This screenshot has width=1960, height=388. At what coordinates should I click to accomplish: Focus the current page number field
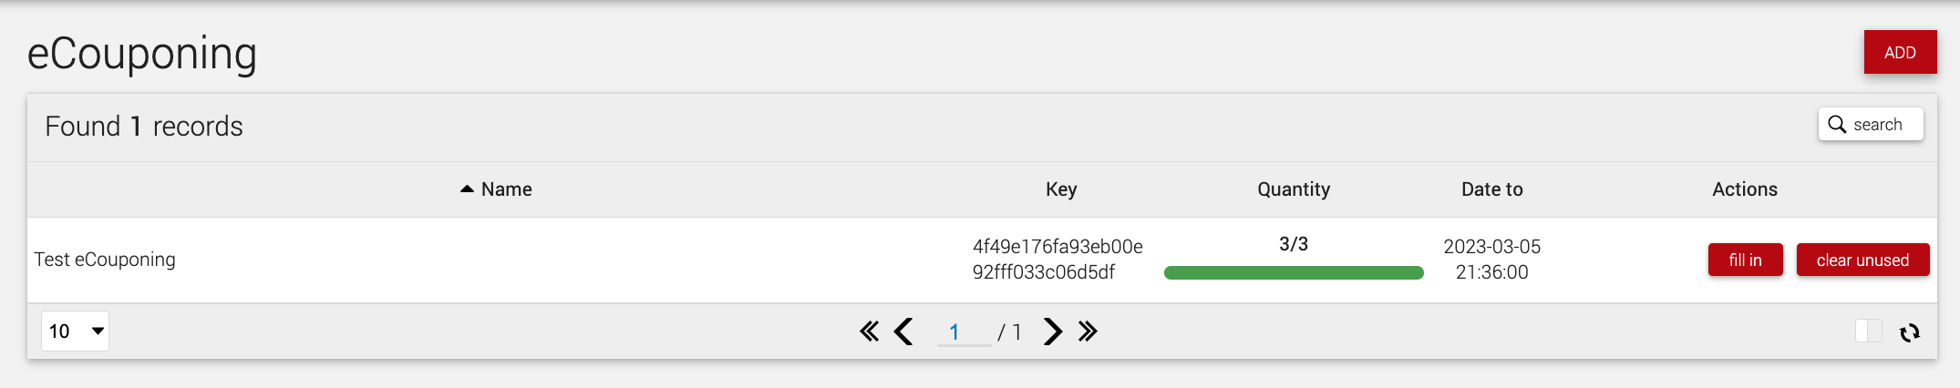(964, 332)
